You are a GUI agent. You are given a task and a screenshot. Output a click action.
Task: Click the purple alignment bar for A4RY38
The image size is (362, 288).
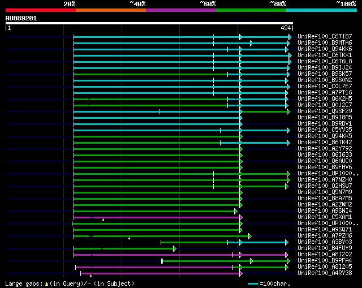point(161,274)
